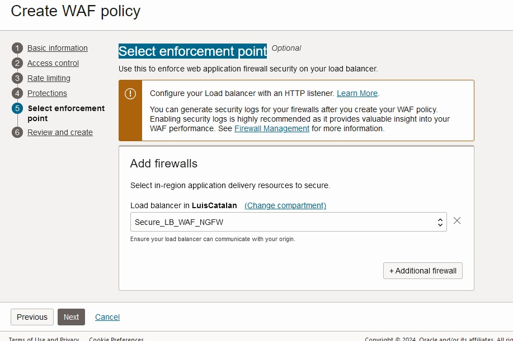The height and width of the screenshot is (341, 513).
Task: Open the Rate limiting step
Action: point(49,78)
